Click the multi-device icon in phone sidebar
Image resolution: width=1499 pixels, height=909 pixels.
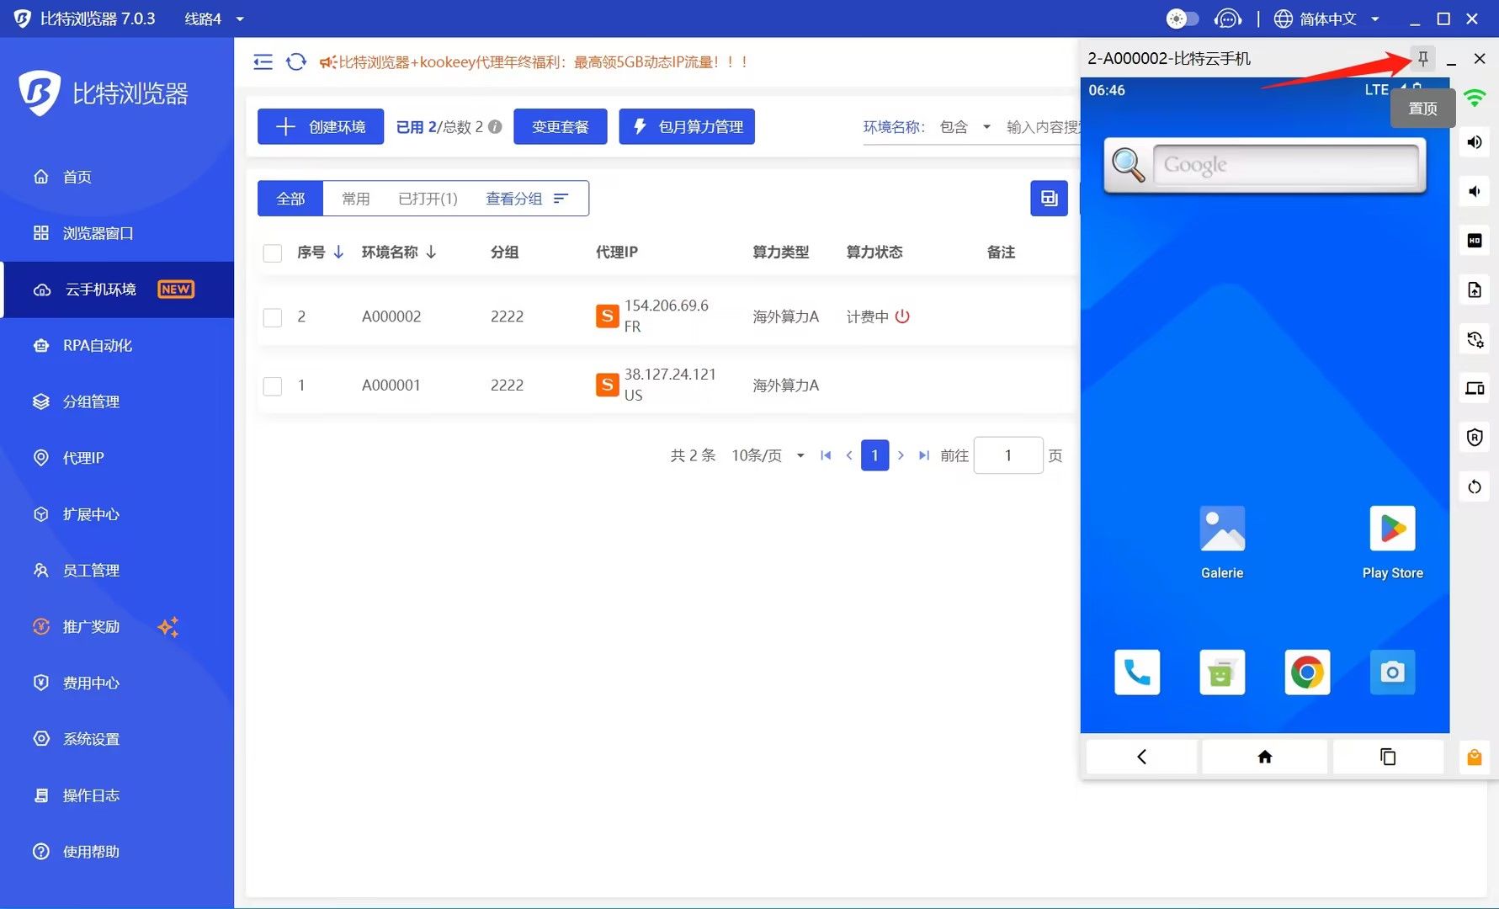(1475, 388)
